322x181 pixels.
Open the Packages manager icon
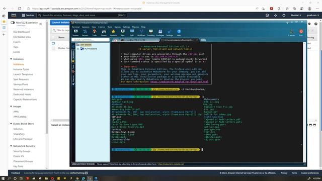pyautogui.click(x=160, y=33)
